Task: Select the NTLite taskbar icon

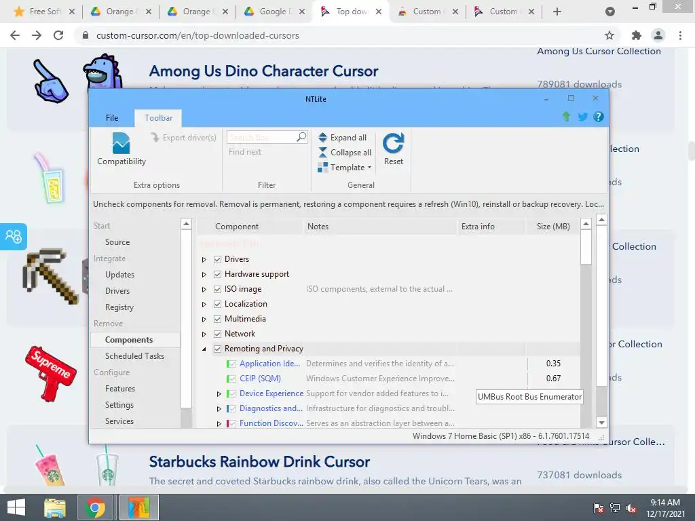Action: coord(138,507)
